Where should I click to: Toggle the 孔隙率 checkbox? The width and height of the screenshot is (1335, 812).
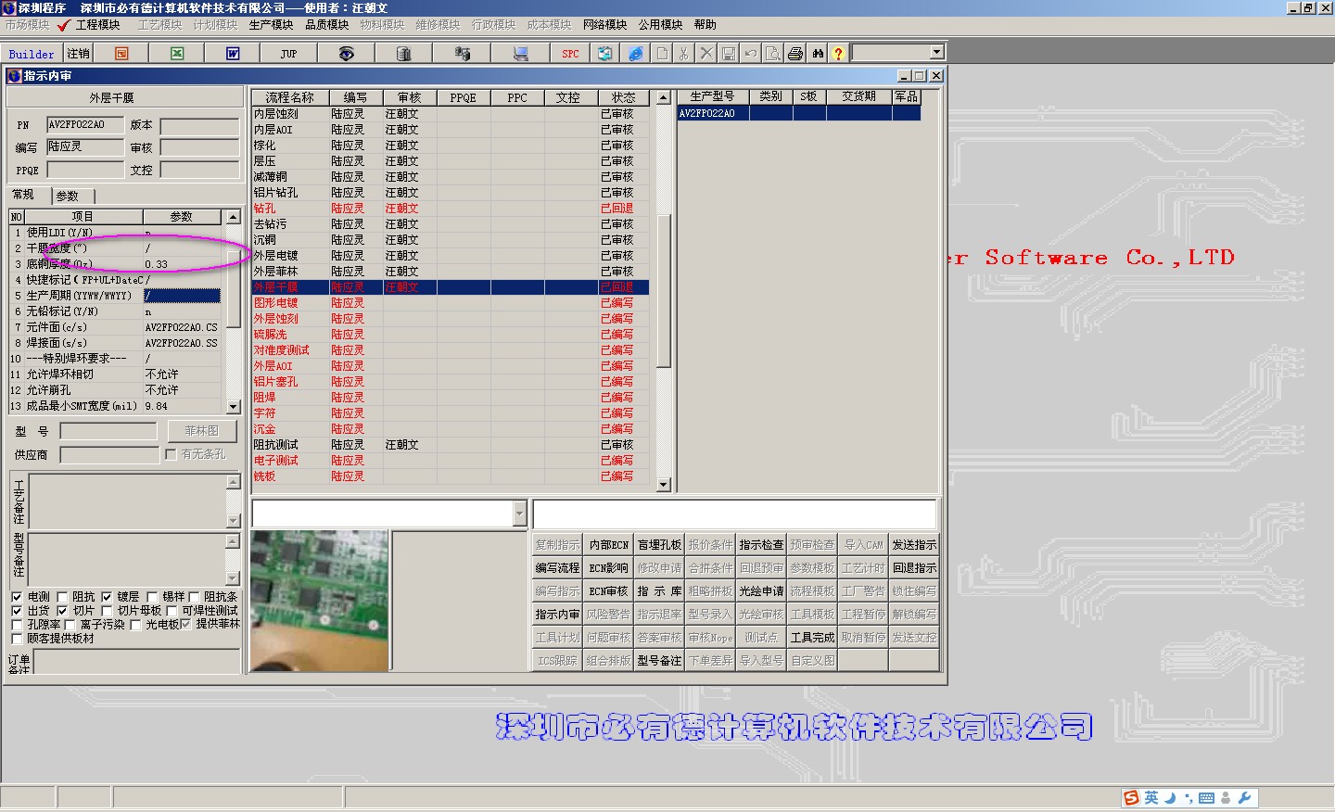coord(17,625)
